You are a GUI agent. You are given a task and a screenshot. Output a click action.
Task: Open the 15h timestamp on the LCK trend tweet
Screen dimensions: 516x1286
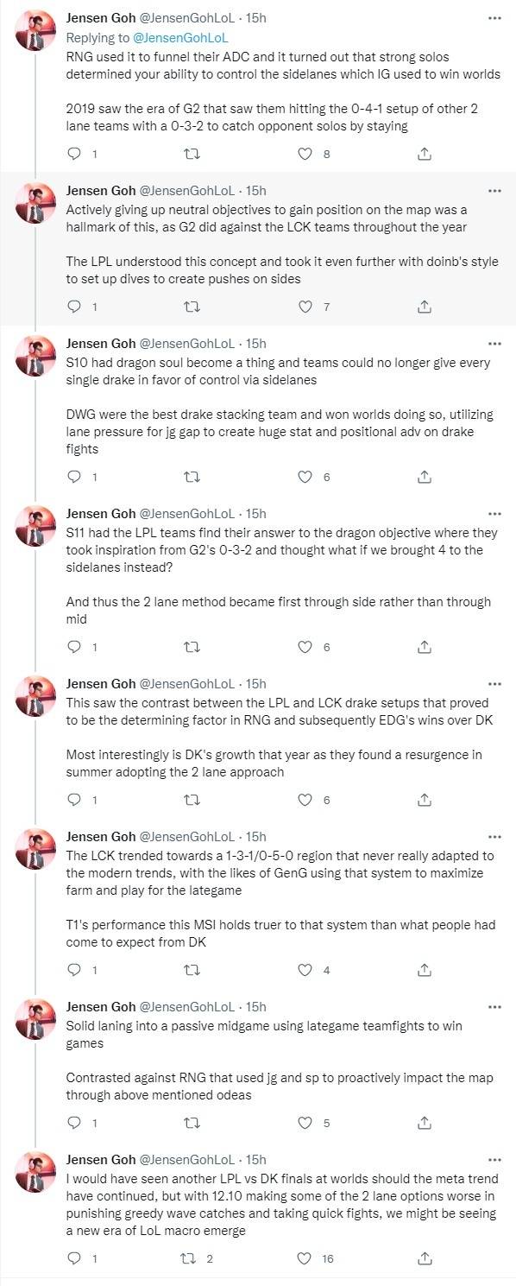[256, 836]
